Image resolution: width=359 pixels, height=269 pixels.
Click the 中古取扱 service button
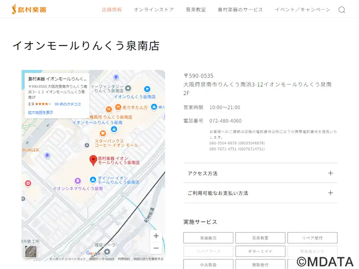pos(208,265)
